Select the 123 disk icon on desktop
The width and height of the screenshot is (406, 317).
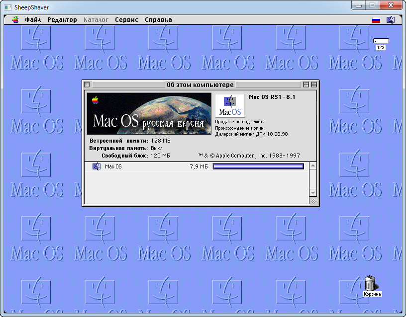click(x=381, y=41)
